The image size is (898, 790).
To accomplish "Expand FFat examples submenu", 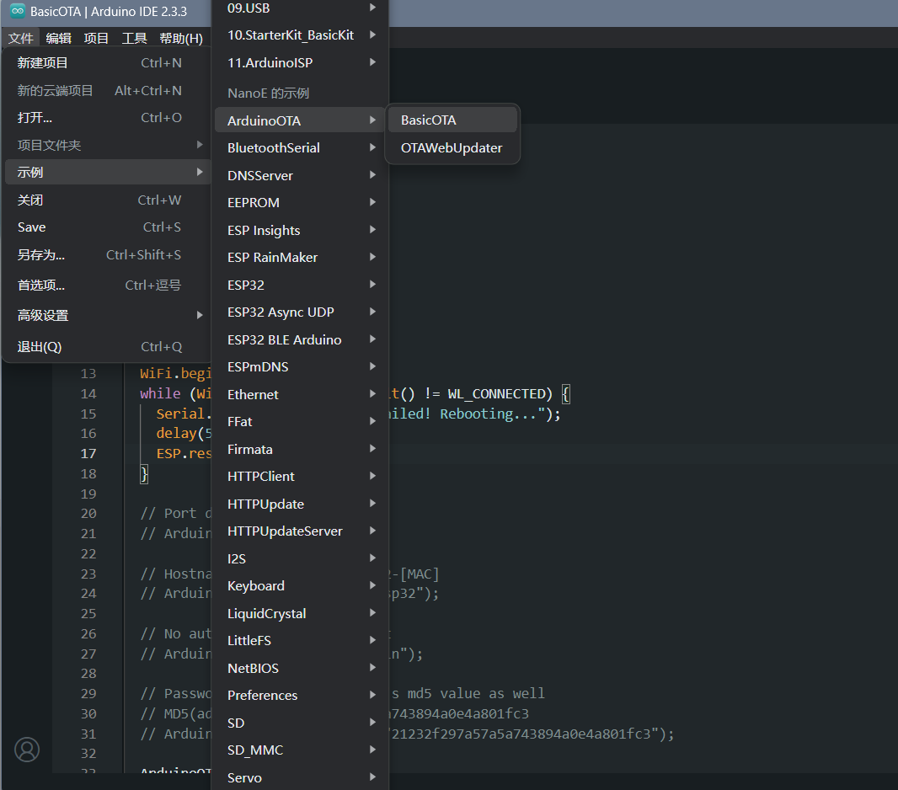I will [x=301, y=422].
